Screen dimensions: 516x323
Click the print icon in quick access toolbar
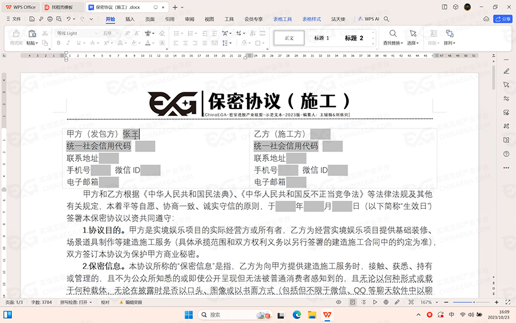tap(50, 19)
